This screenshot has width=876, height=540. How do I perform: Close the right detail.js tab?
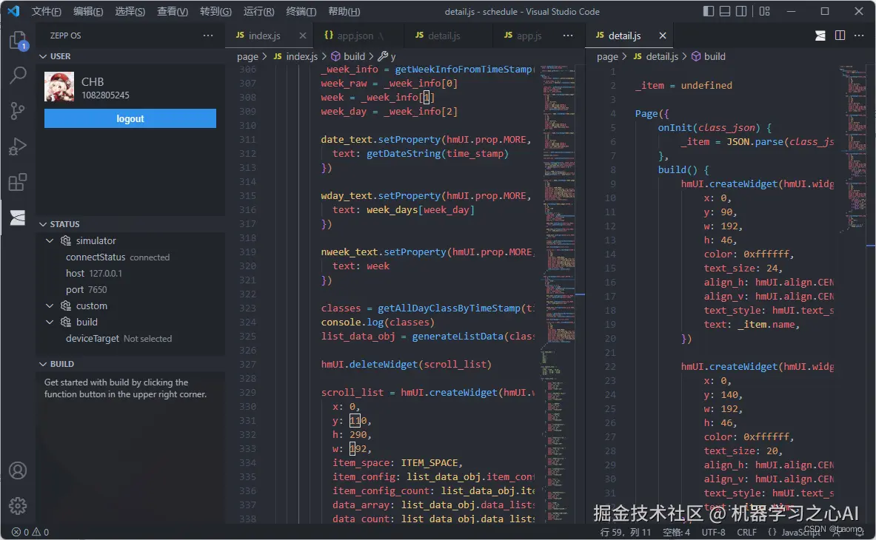[663, 36]
